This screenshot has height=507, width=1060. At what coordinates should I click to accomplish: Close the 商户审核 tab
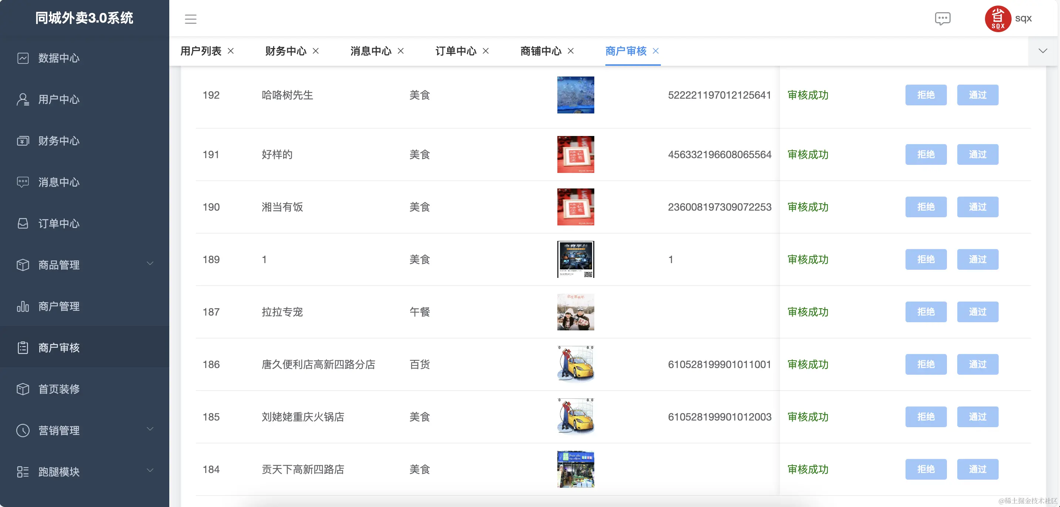point(656,51)
